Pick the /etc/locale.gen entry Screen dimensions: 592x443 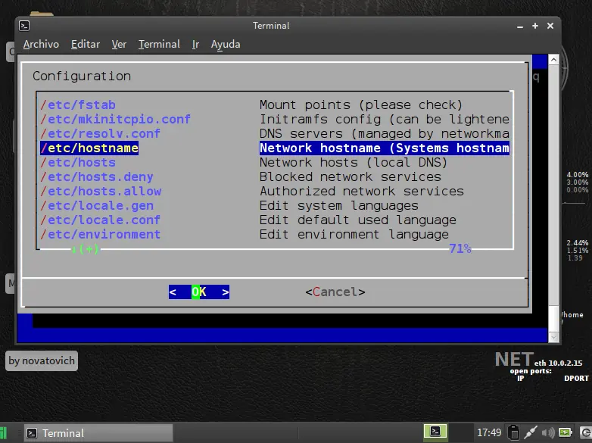point(97,205)
